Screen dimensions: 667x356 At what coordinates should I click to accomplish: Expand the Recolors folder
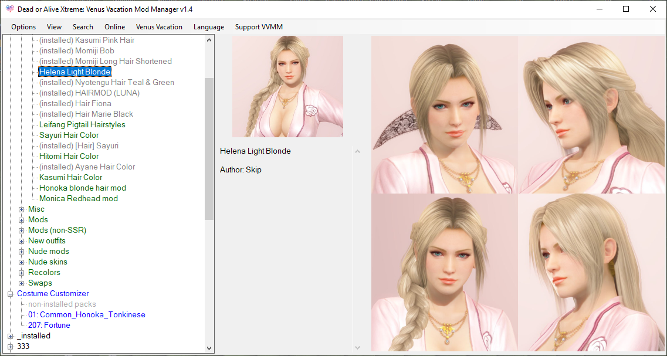[21, 273]
